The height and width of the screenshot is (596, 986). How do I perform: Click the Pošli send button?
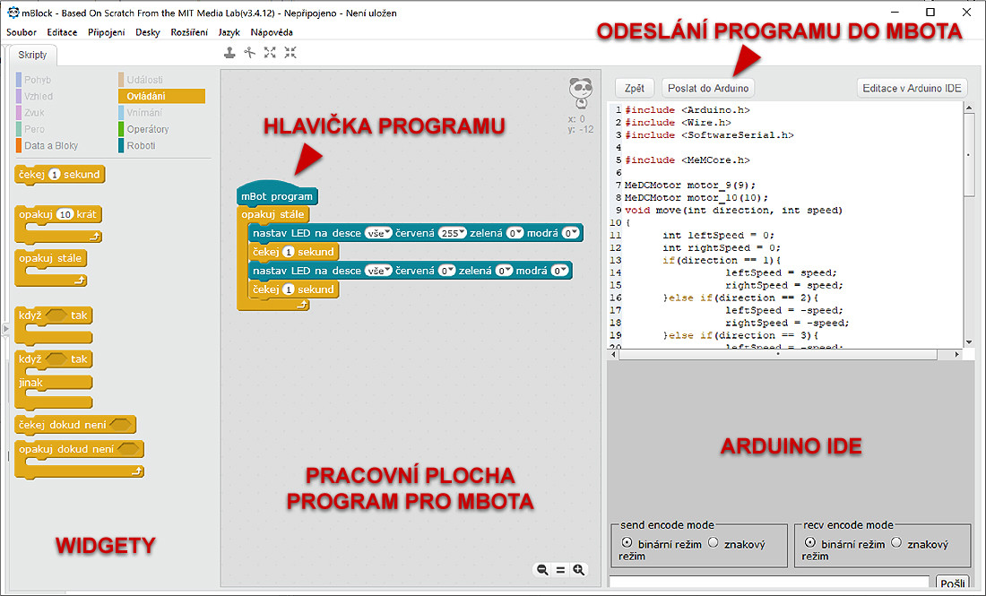click(953, 583)
